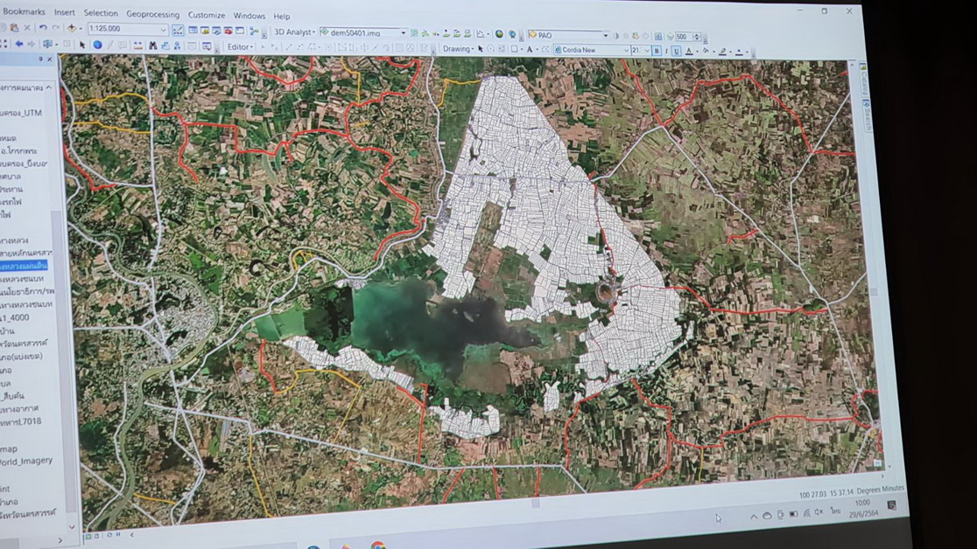The width and height of the screenshot is (977, 549).
Task: Open the ModelBuilder icon
Action: pos(254,31)
